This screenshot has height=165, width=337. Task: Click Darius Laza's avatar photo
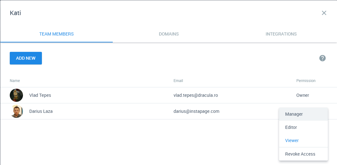pos(16,111)
